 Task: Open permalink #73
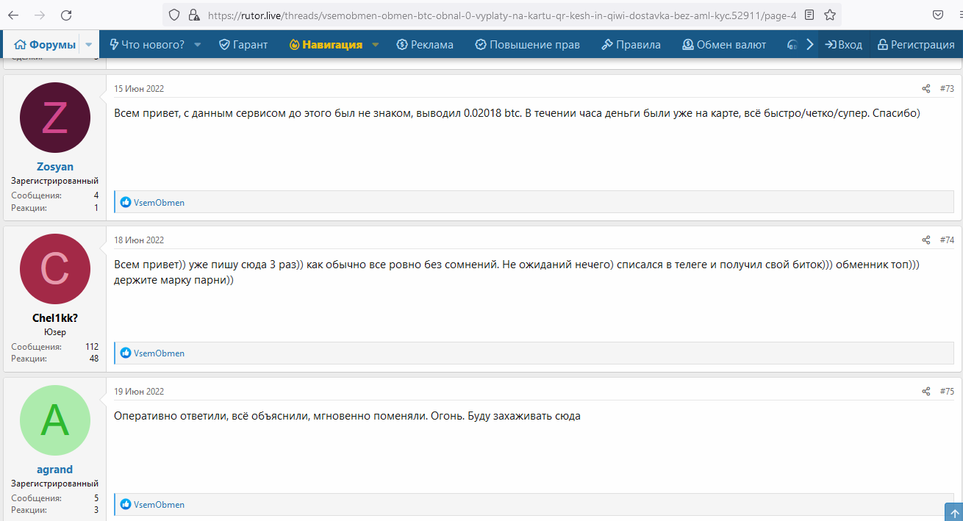click(947, 89)
